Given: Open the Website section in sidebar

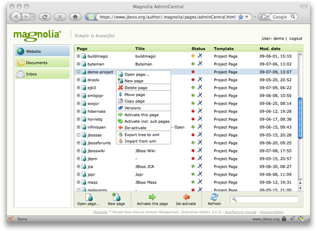Looking at the screenshot, I should (42, 51).
